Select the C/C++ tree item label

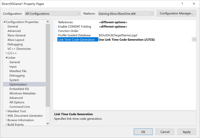[x=12, y=53]
